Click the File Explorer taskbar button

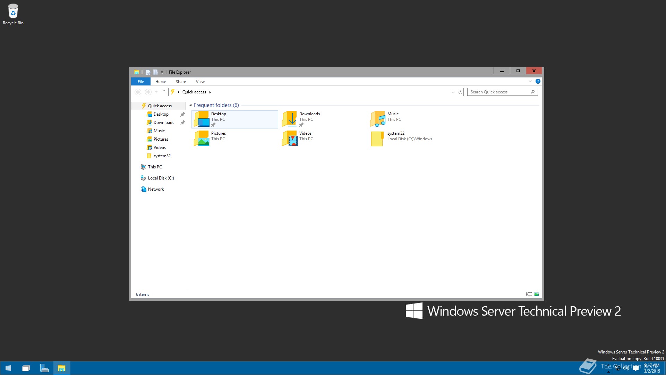(x=62, y=368)
